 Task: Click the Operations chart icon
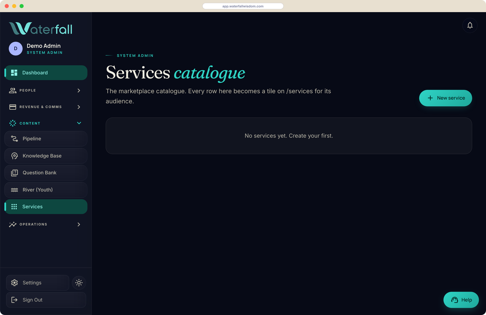(13, 224)
